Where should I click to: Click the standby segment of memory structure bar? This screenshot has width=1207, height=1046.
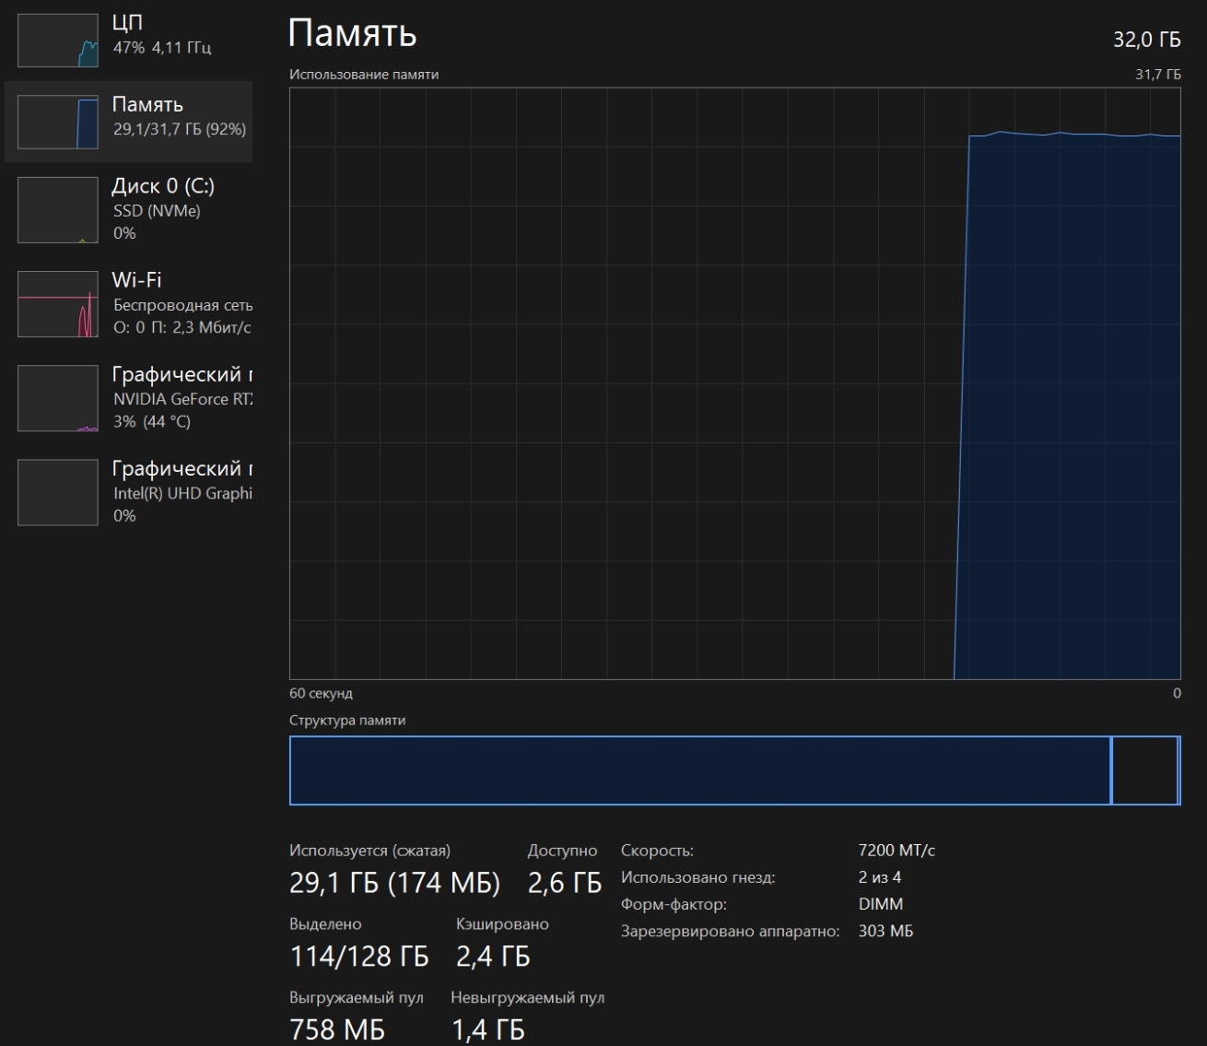pyautogui.click(x=1143, y=770)
